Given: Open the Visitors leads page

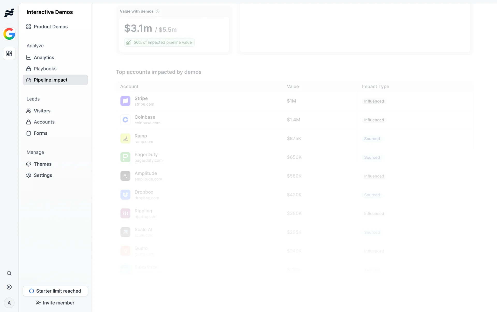Looking at the screenshot, I should point(42,111).
